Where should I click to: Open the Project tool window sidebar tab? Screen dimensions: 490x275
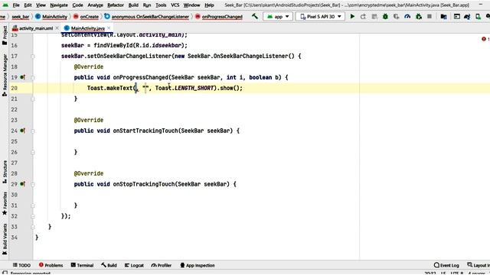click(5, 35)
